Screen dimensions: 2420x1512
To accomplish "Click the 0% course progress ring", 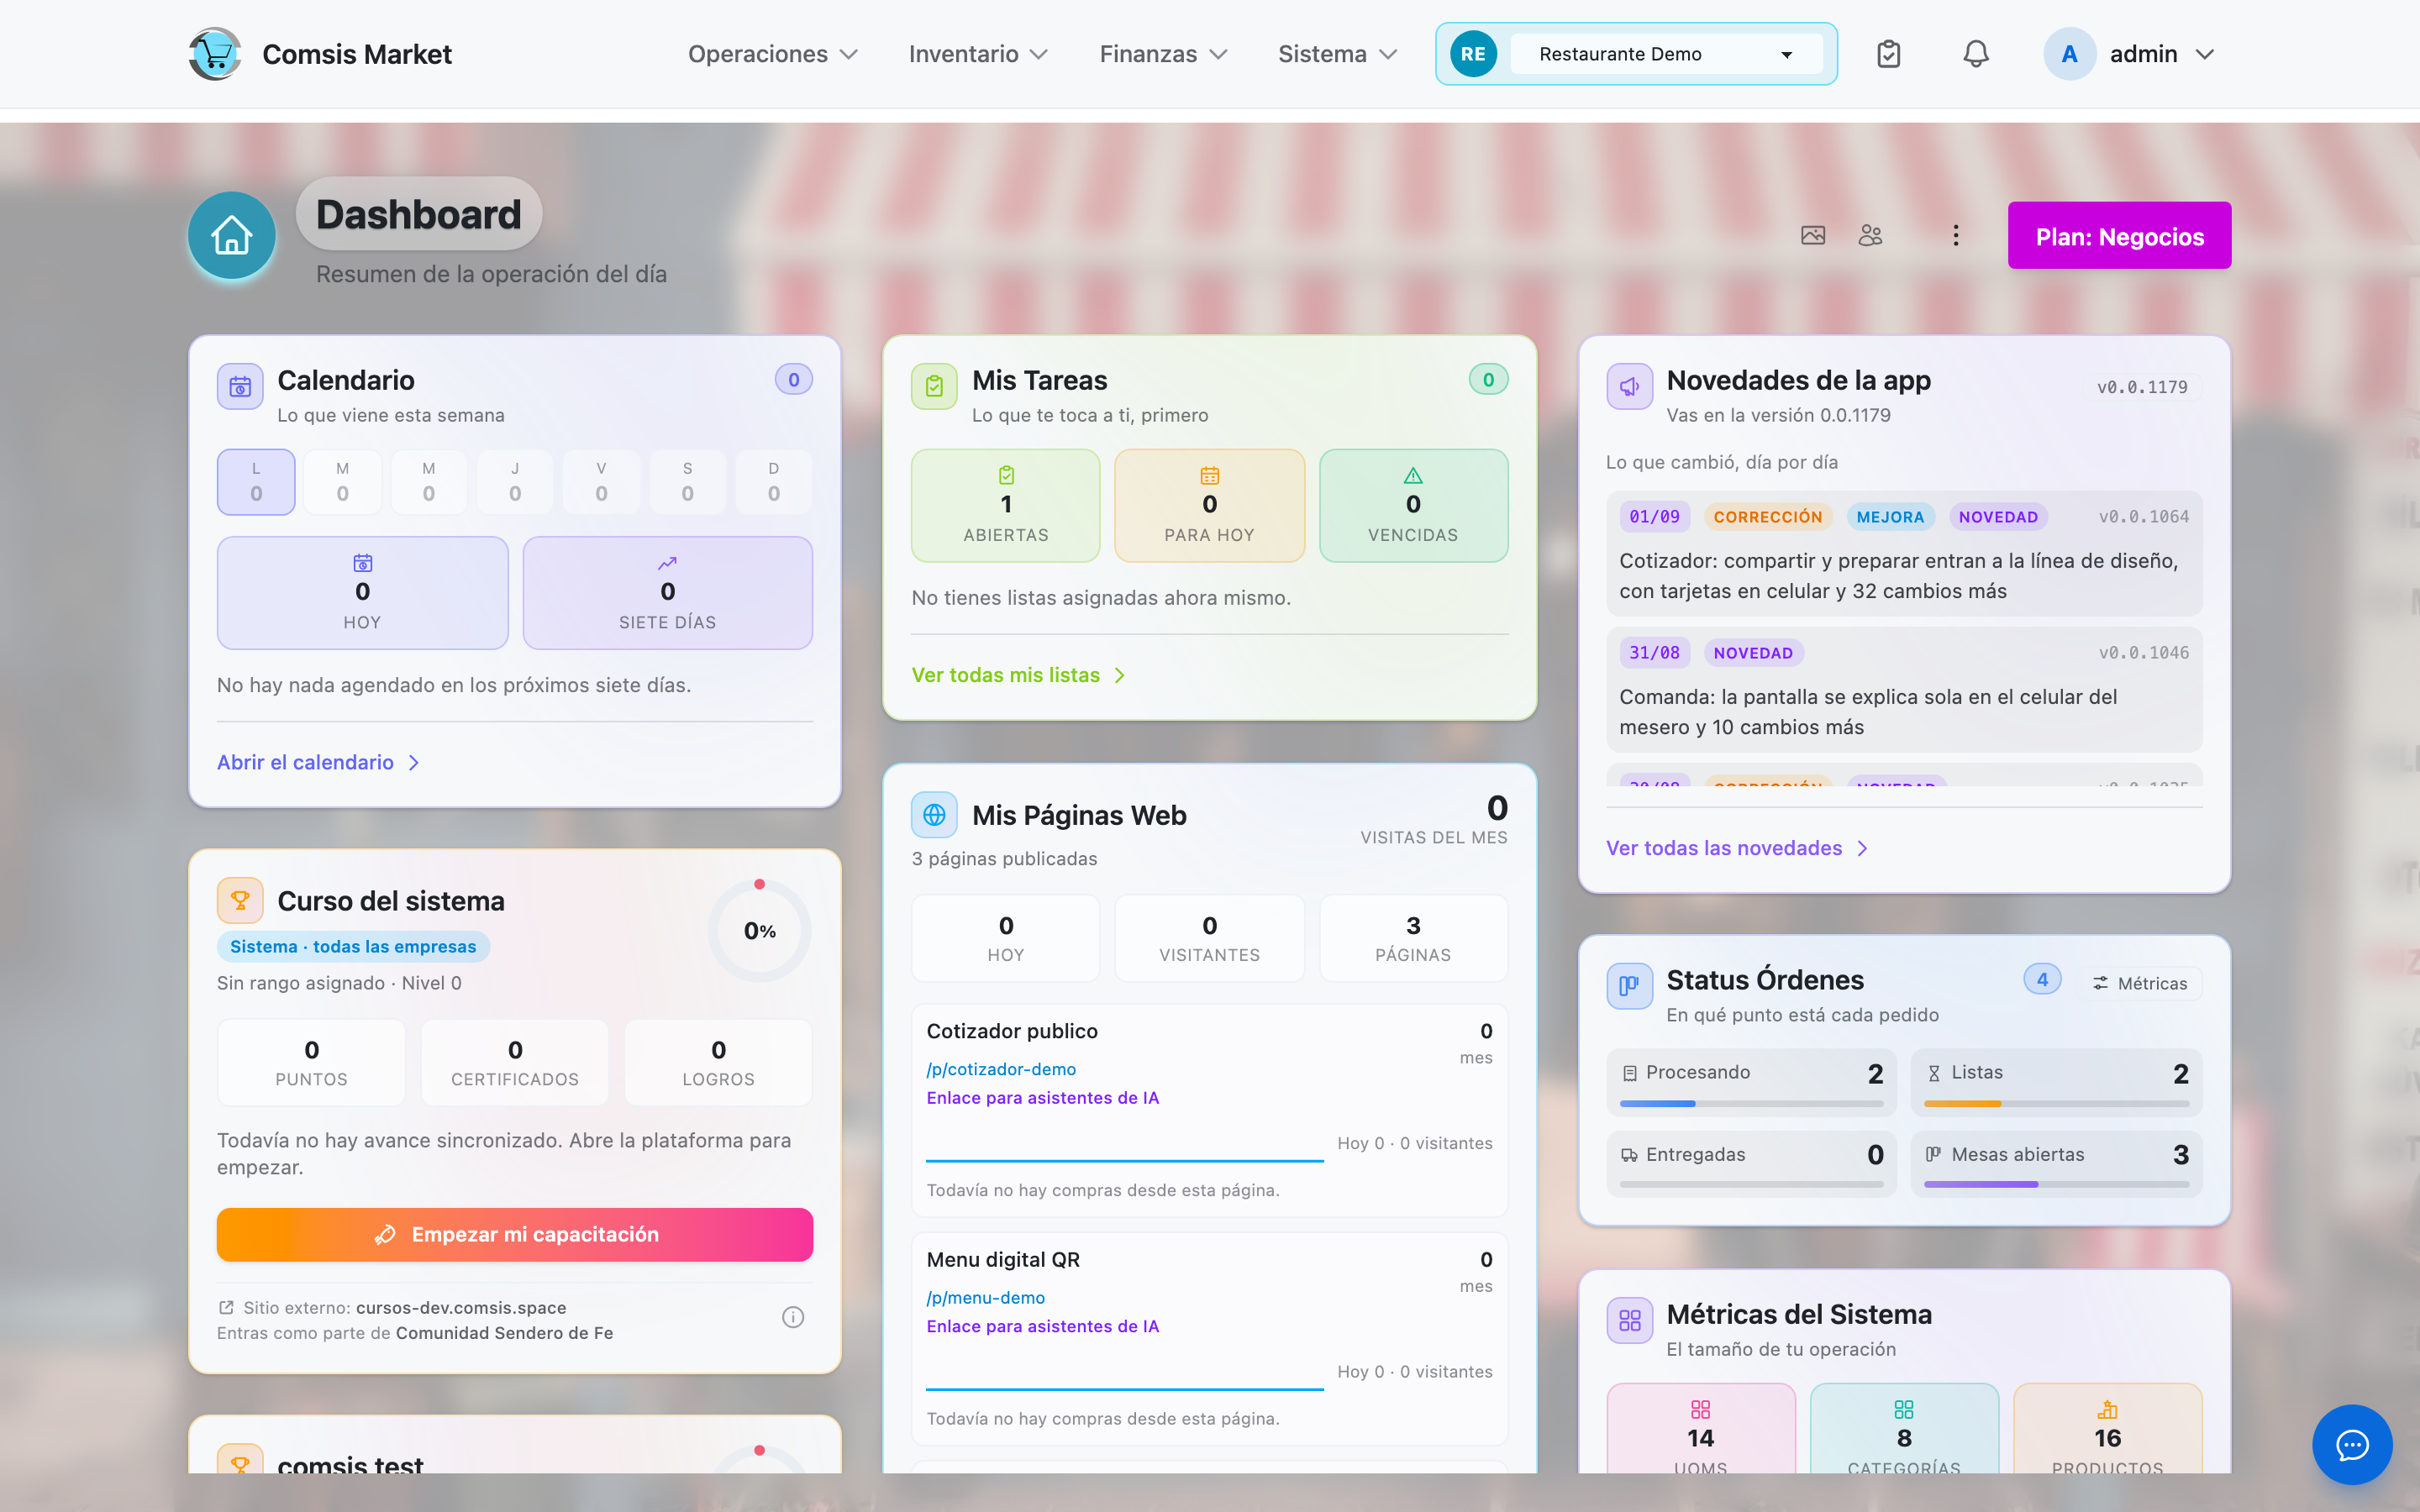I will point(760,931).
